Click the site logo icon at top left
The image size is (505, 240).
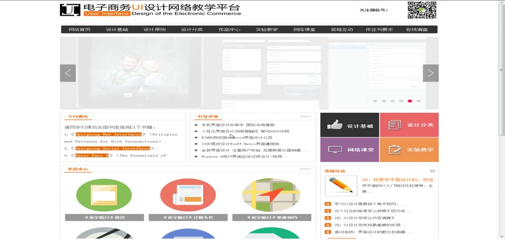pyautogui.click(x=70, y=10)
